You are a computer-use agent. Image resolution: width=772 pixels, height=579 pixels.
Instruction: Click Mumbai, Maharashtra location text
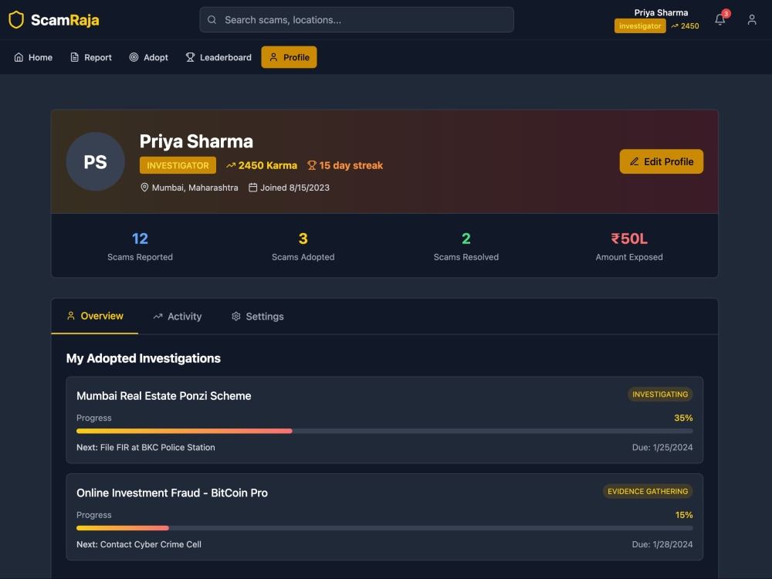pyautogui.click(x=195, y=188)
